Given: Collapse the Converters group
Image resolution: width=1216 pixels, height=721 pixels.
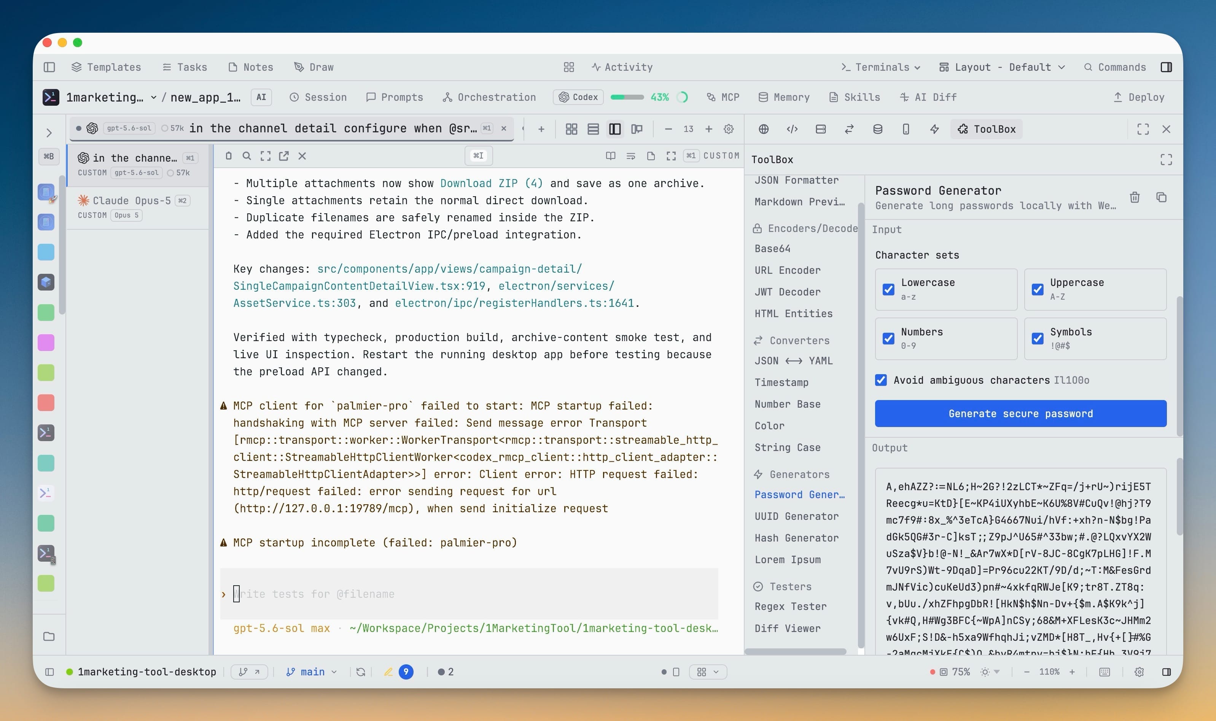Looking at the screenshot, I should pos(792,341).
